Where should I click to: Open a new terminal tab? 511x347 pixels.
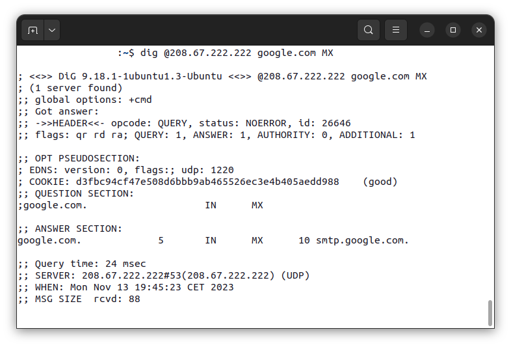tap(33, 31)
